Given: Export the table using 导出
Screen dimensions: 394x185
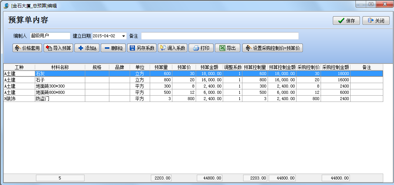Looking at the screenshot, I should [x=227, y=48].
